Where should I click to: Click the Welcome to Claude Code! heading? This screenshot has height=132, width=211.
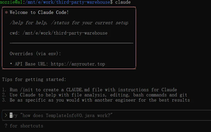39,12
